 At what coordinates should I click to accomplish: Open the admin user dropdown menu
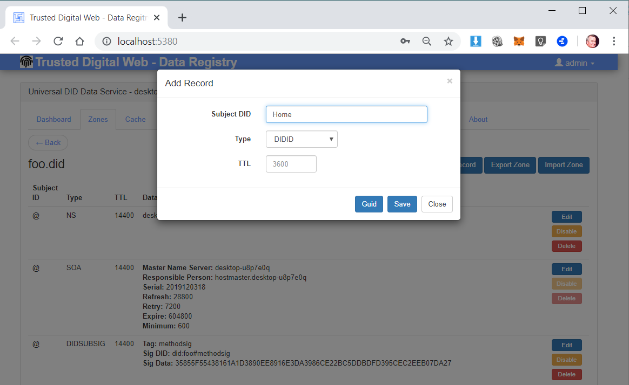coord(574,63)
